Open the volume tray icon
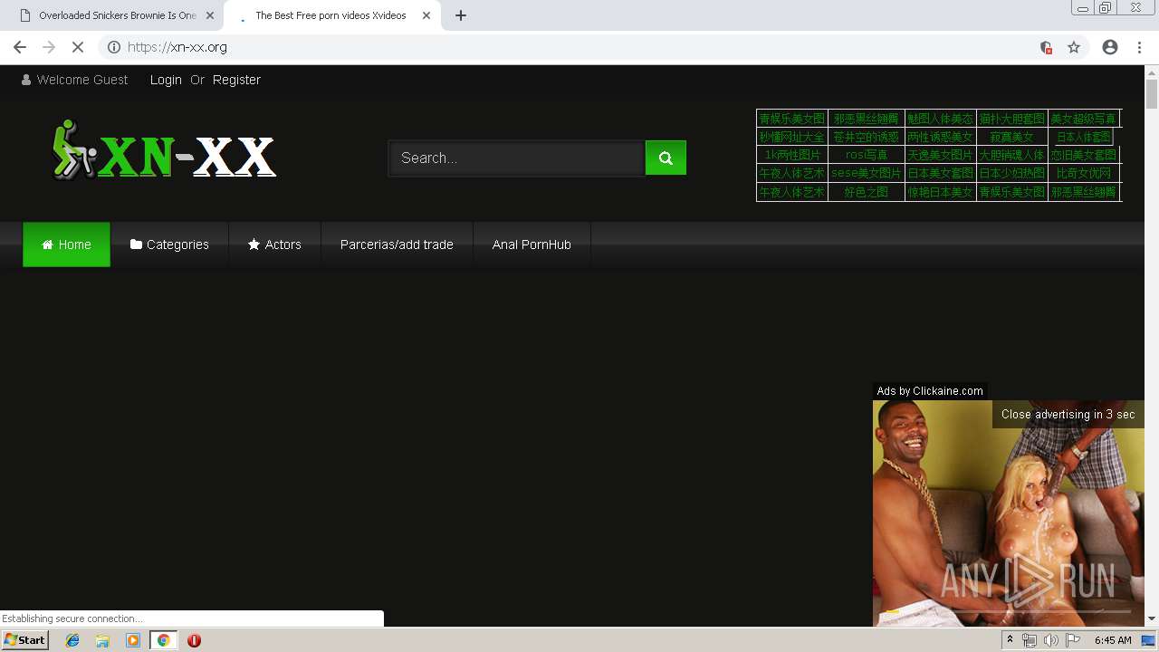Viewport: 1159px width, 652px height. (x=1050, y=640)
